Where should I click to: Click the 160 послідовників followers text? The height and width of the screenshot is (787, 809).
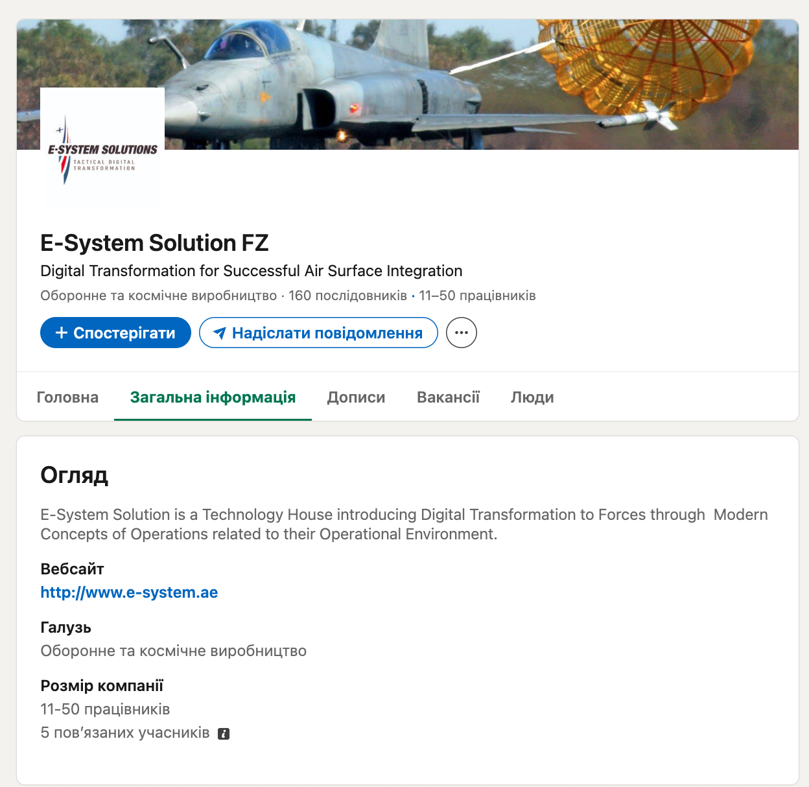[x=347, y=296]
